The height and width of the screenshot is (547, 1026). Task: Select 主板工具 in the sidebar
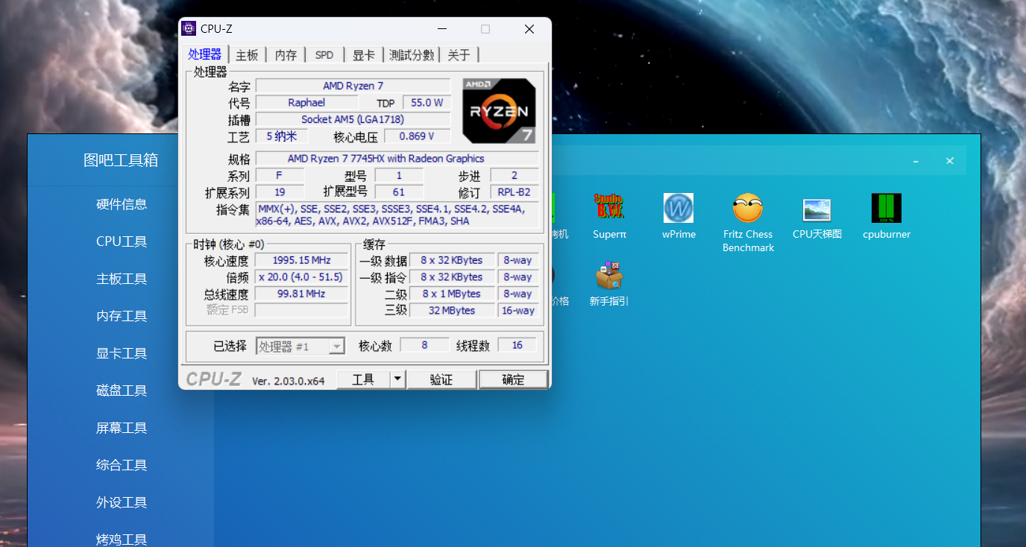tap(122, 279)
